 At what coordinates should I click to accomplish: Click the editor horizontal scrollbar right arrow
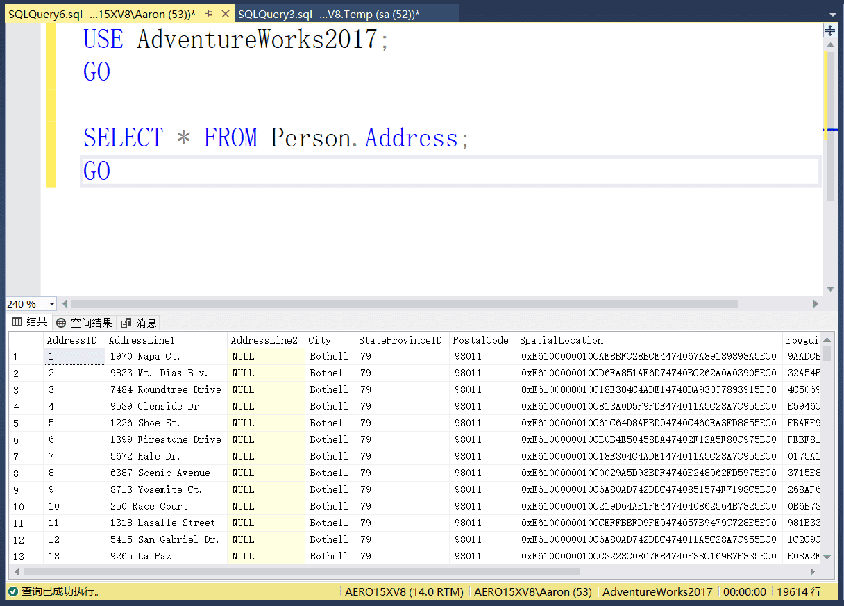pyautogui.click(x=816, y=303)
